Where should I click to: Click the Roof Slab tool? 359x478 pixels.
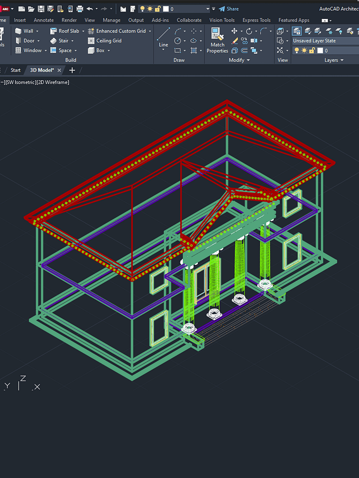click(64, 31)
